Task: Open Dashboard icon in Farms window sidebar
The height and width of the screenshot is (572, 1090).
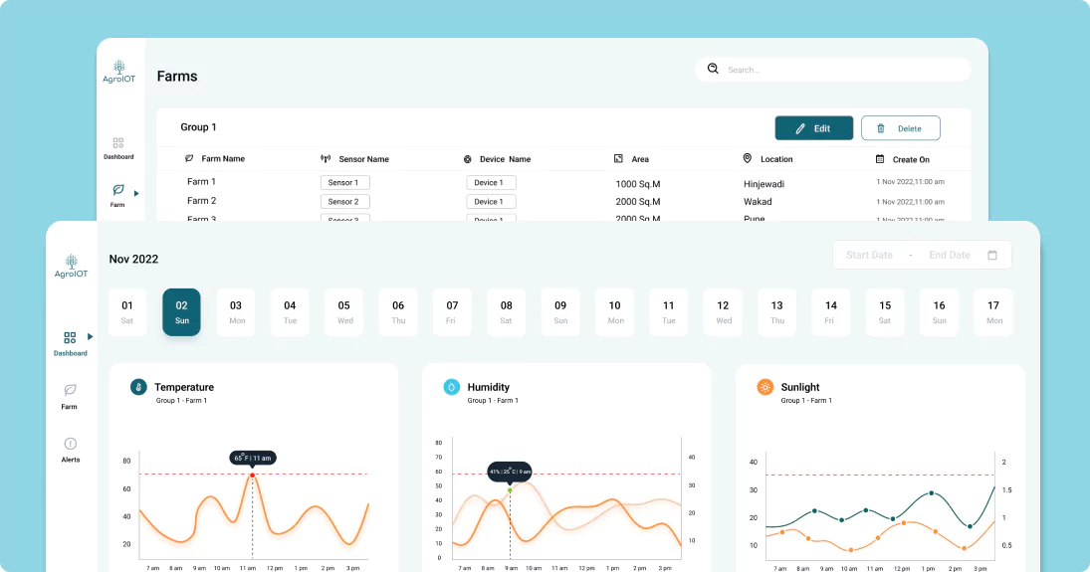Action: (x=118, y=142)
